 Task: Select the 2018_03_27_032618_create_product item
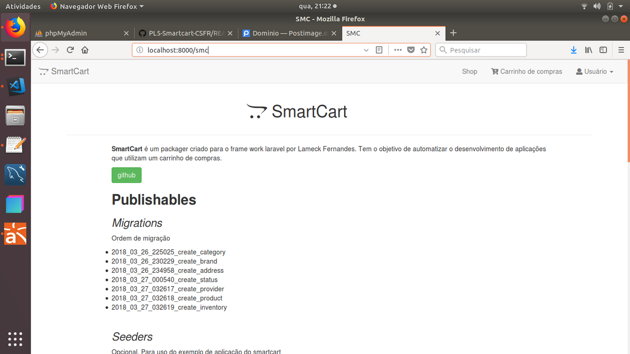(x=167, y=298)
